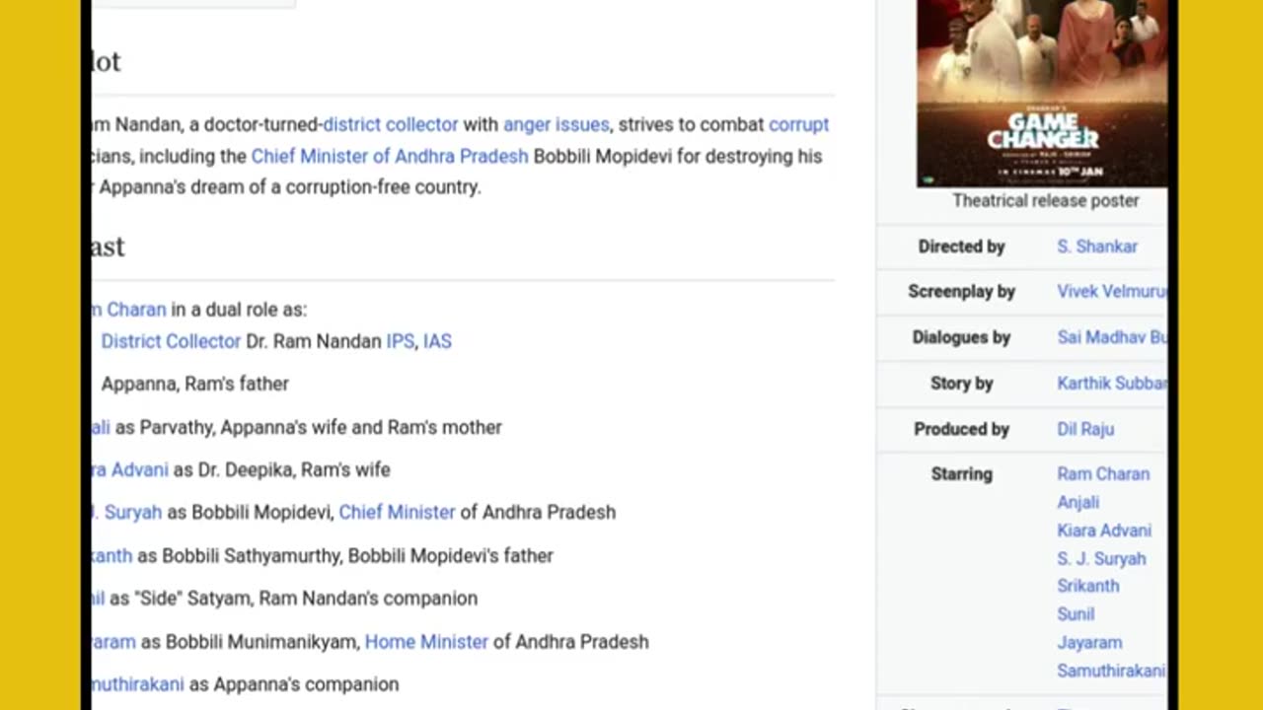This screenshot has height=710, width=1263.
Task: Open producer Dil Raju's page
Action: coord(1084,429)
